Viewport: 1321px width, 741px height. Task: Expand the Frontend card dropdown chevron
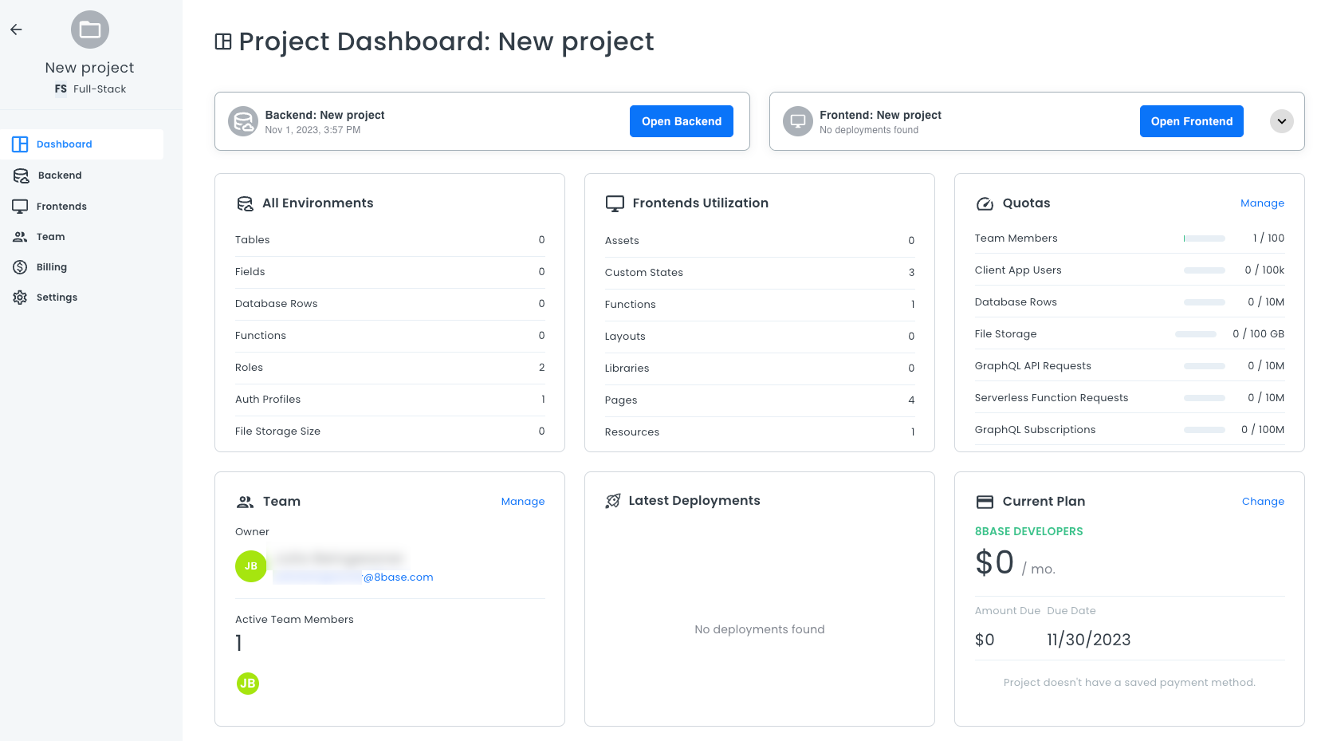point(1281,121)
